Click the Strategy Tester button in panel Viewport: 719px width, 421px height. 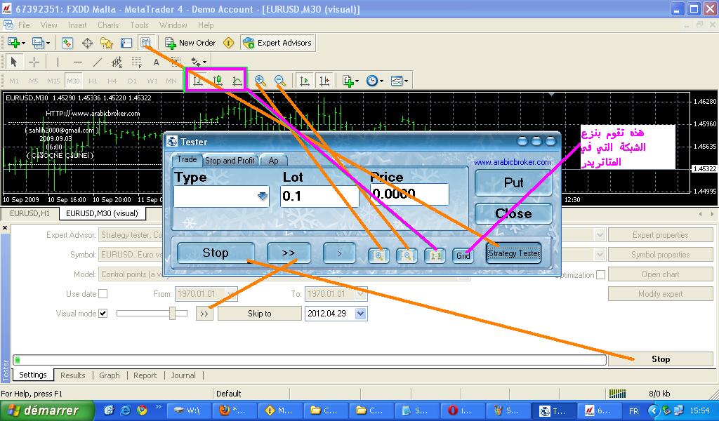tap(513, 253)
